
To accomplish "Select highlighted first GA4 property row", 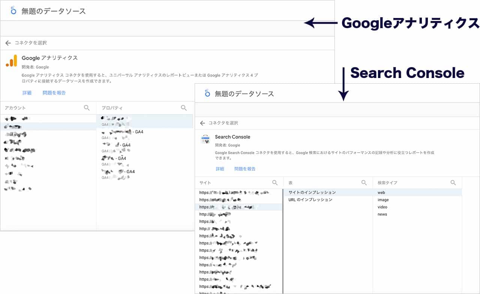I will [x=145, y=121].
